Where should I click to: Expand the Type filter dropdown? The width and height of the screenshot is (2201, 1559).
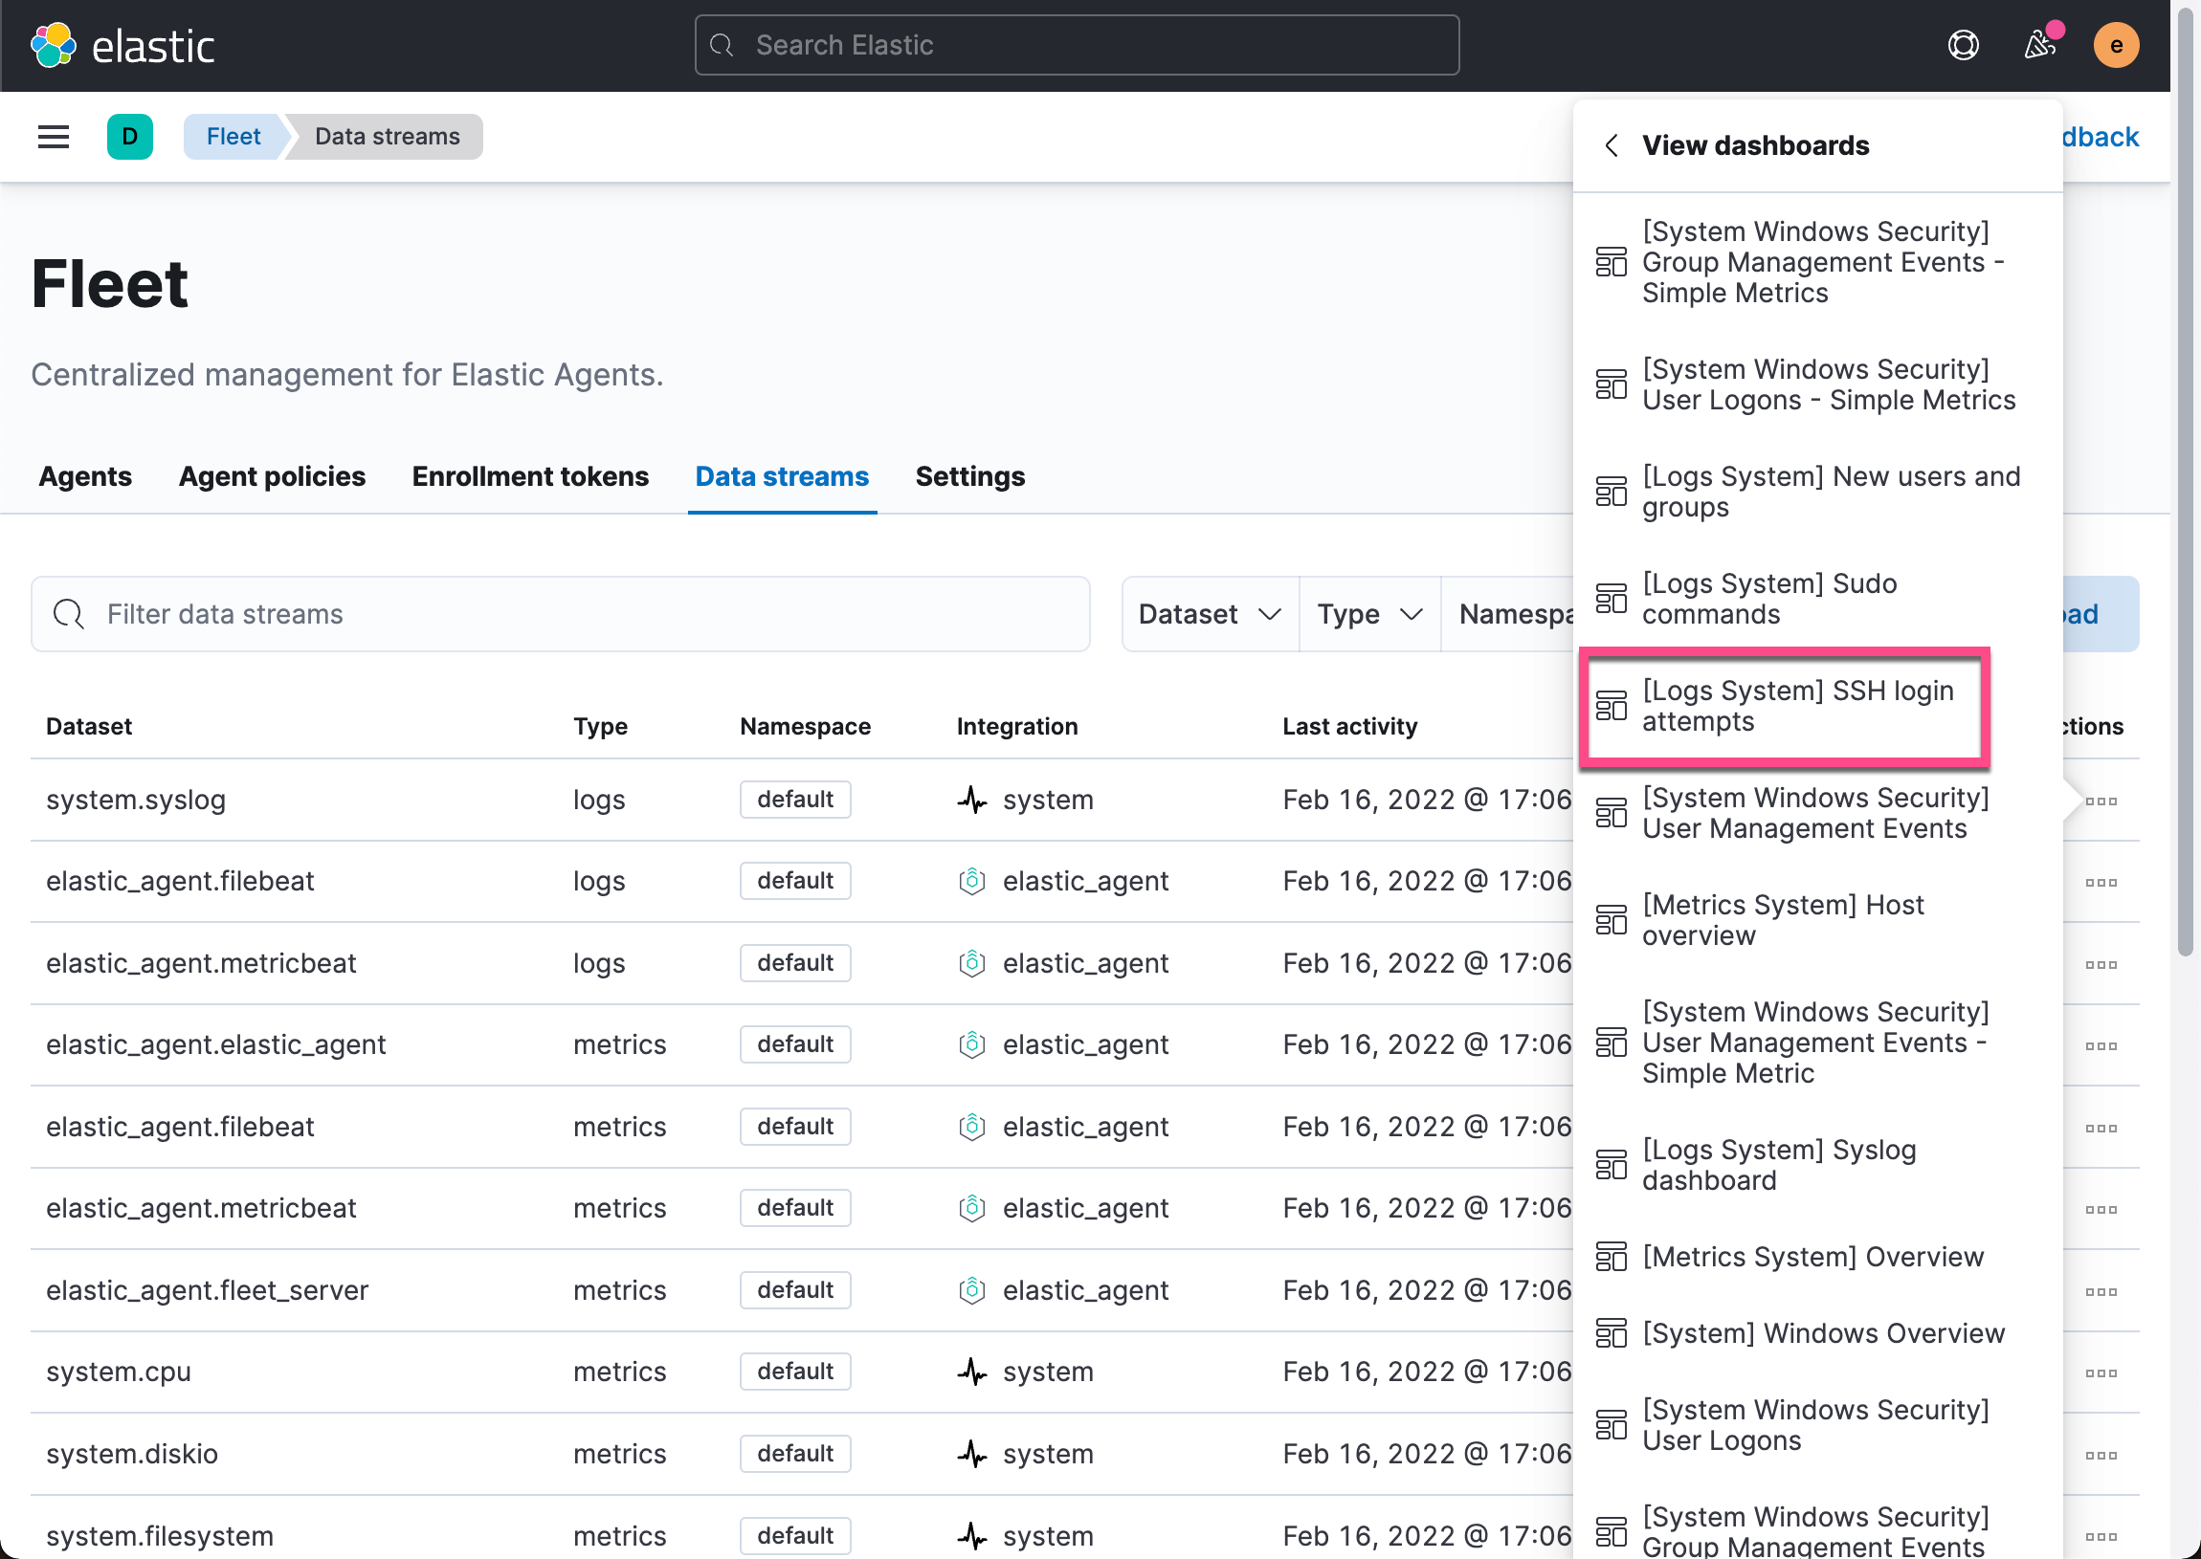click(1368, 613)
